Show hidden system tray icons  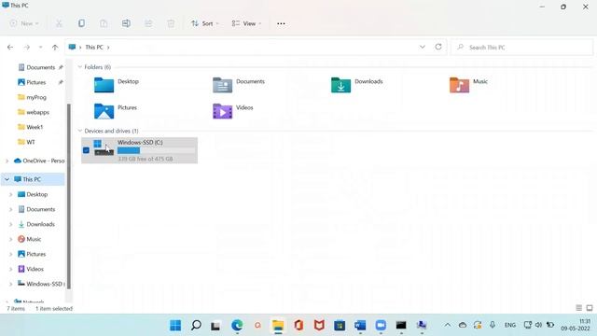click(x=448, y=325)
